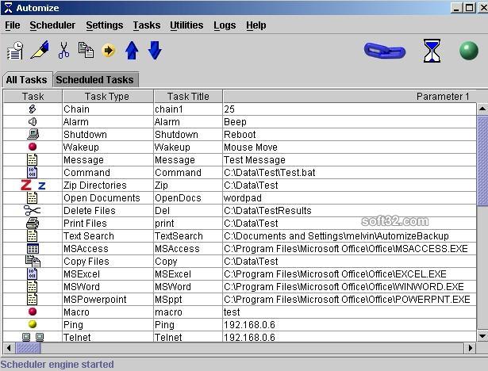Select the 'C:\Data\Test\Test.bat' cell

coord(349,173)
